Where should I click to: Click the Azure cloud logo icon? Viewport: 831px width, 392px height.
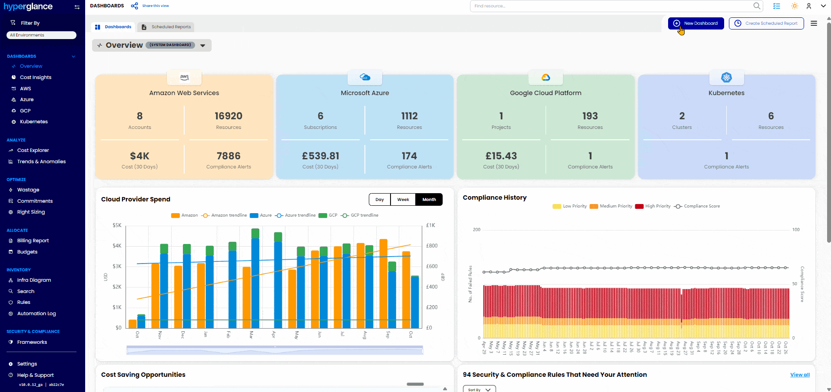(365, 77)
